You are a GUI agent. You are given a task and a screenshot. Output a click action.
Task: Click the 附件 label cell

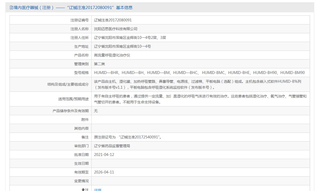tap(51, 120)
